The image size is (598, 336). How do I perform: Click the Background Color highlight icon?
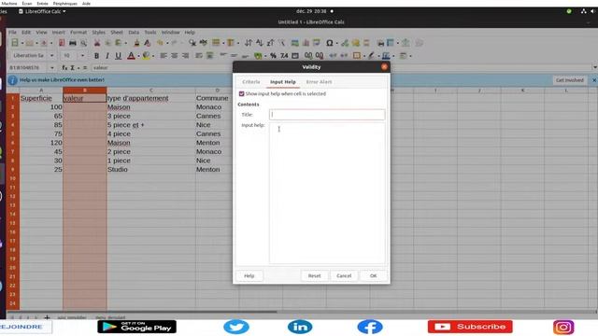click(146, 56)
